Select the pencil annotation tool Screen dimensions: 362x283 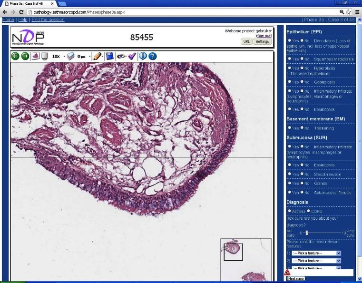[x=97, y=56]
